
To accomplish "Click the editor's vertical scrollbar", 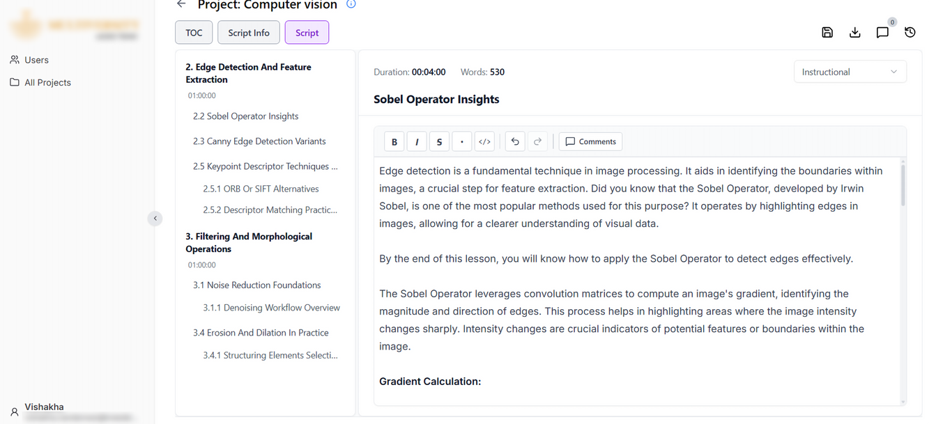I will click(x=903, y=184).
